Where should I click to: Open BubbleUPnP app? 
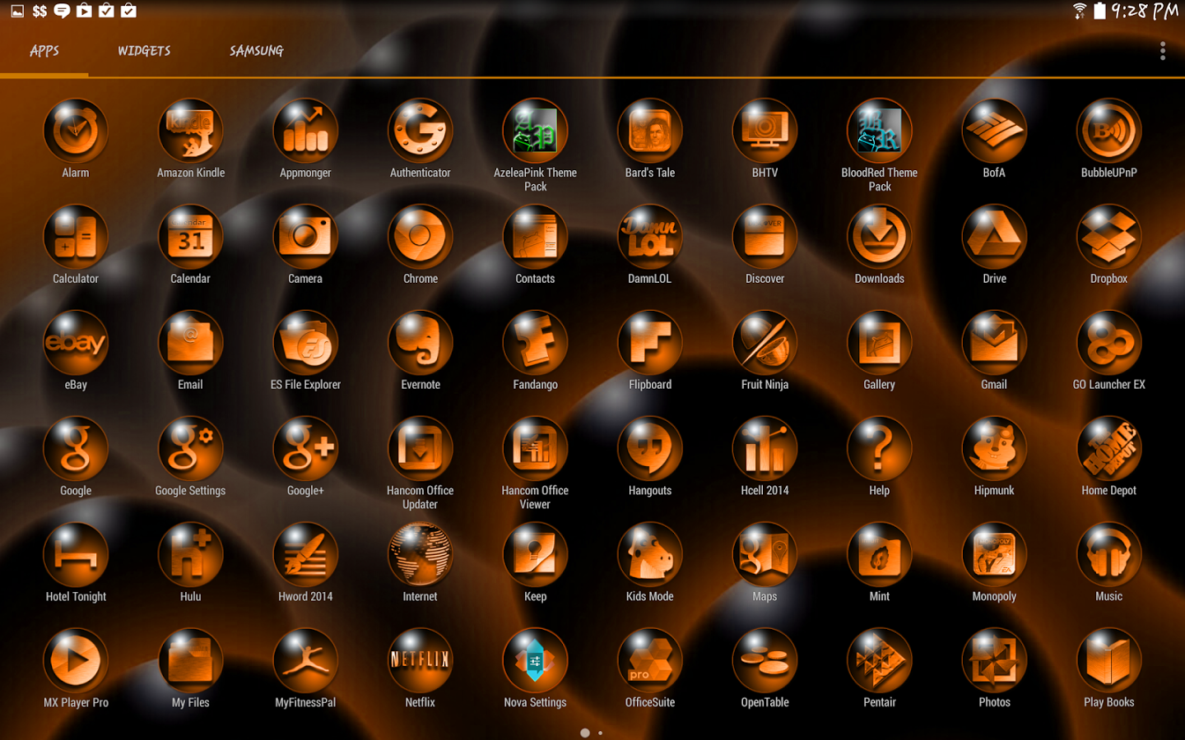(1109, 131)
